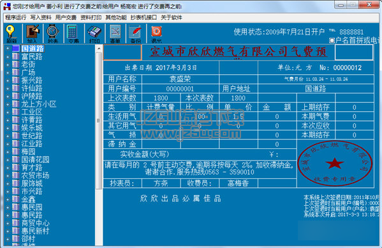
Task: Click the 用户编号 field value 00000001
Action: 180,89
